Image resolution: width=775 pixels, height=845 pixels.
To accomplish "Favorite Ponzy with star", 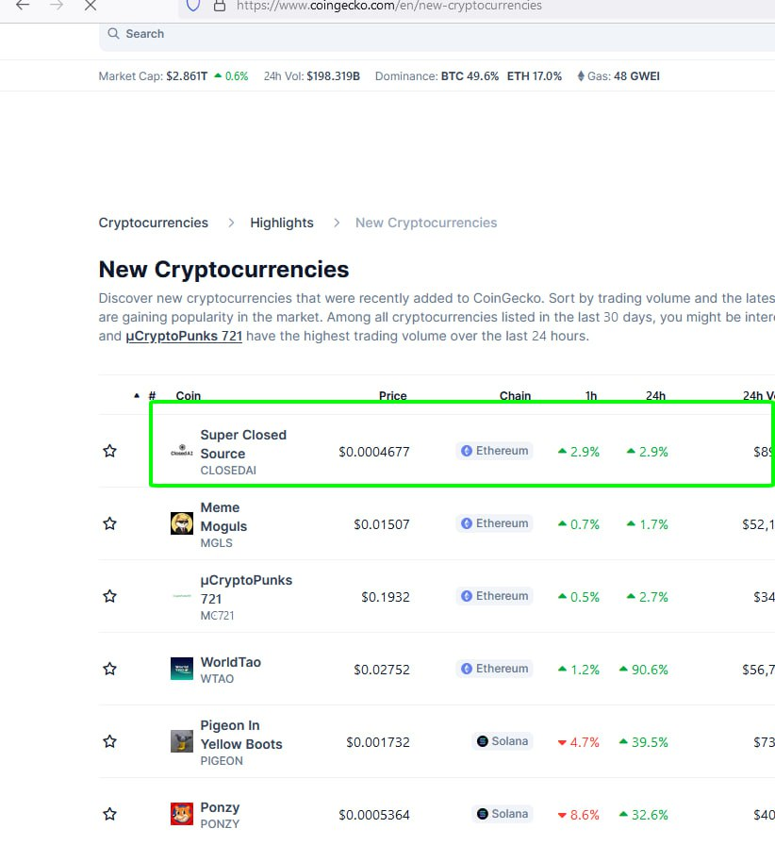I will [x=110, y=814].
